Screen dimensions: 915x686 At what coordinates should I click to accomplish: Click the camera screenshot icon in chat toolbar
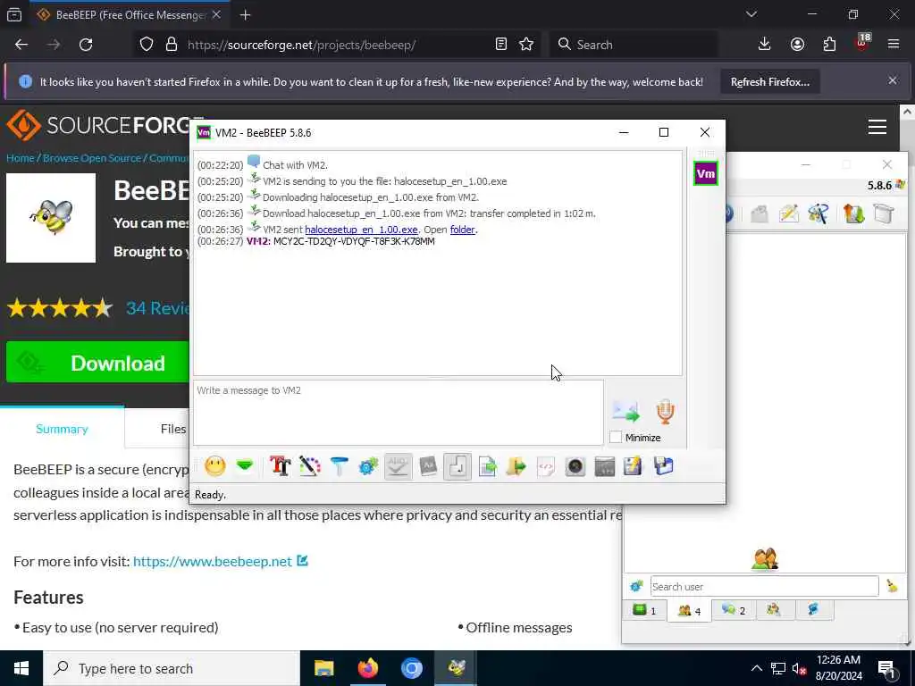575,466
